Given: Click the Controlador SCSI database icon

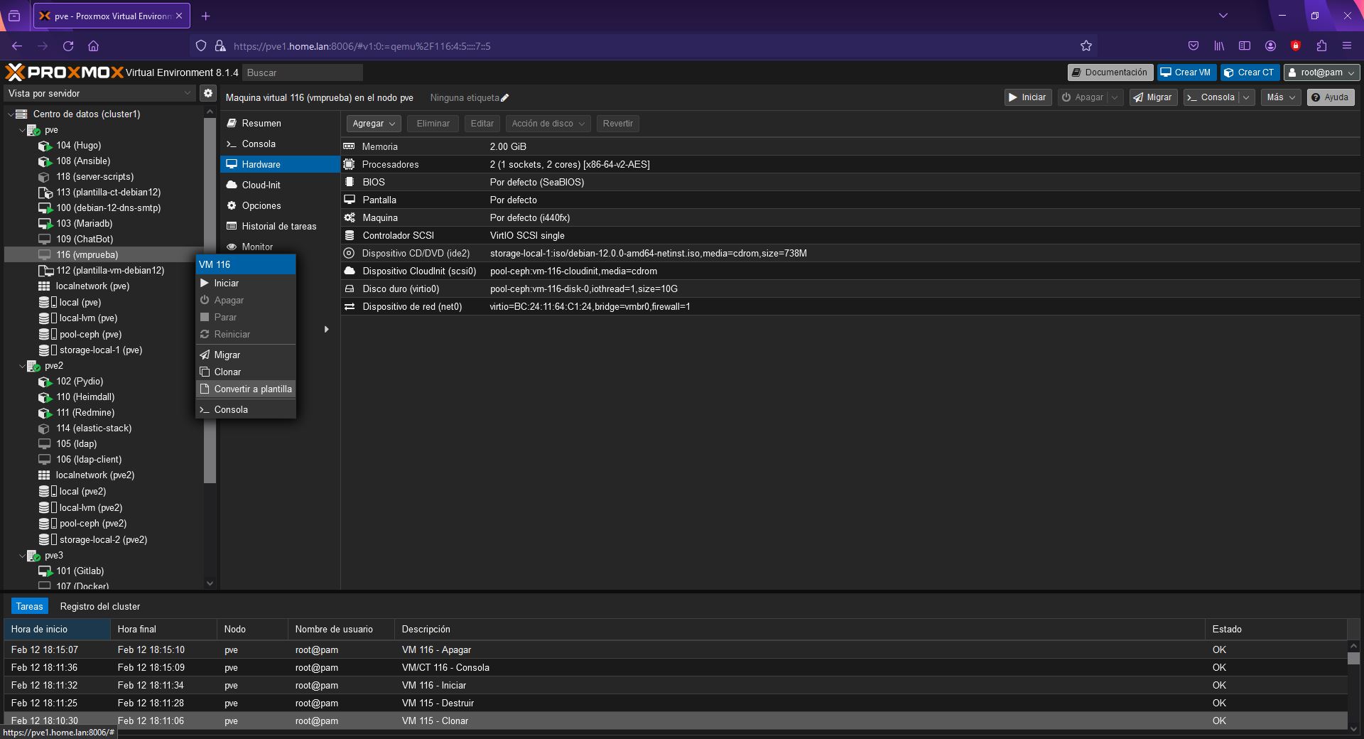Looking at the screenshot, I should [349, 235].
